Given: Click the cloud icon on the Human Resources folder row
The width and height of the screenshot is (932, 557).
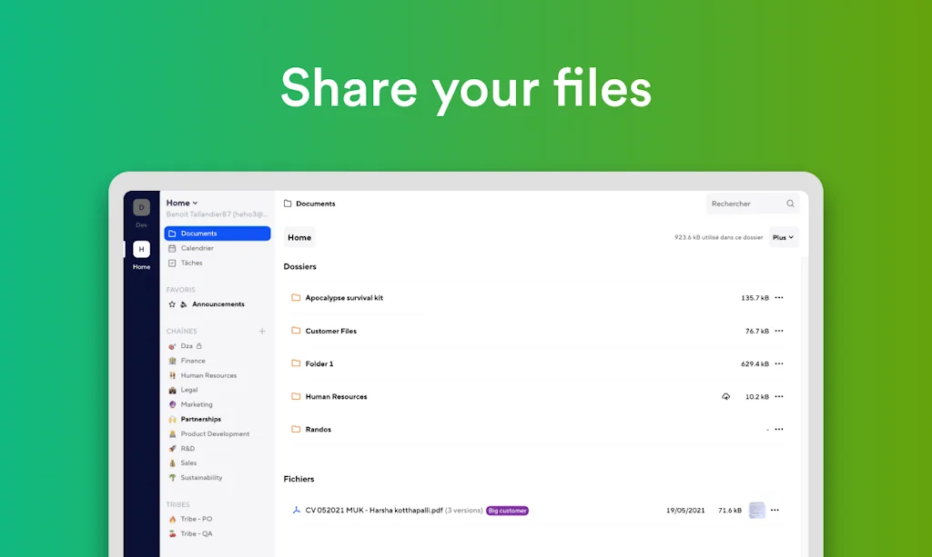Looking at the screenshot, I should point(725,397).
